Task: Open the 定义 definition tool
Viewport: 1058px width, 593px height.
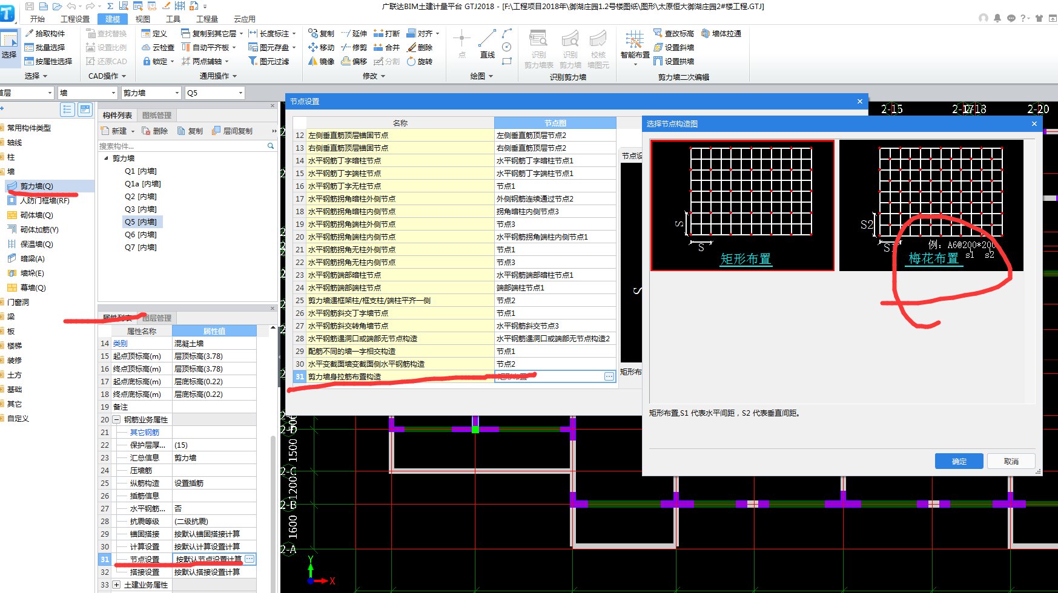Action: (x=154, y=33)
